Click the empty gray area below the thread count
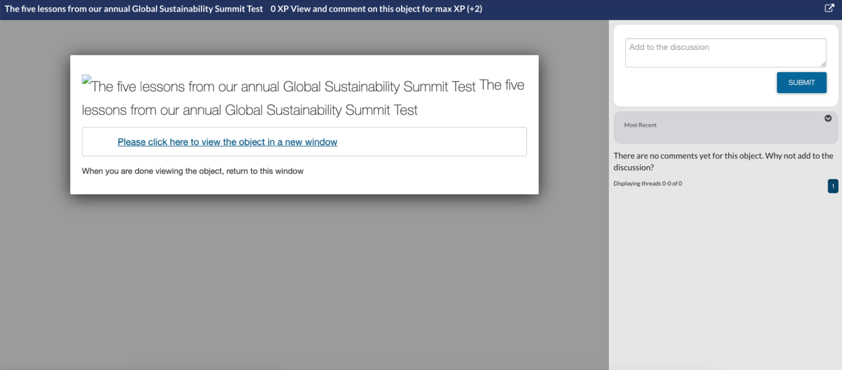Screen dimensions: 842x370 [725, 277]
